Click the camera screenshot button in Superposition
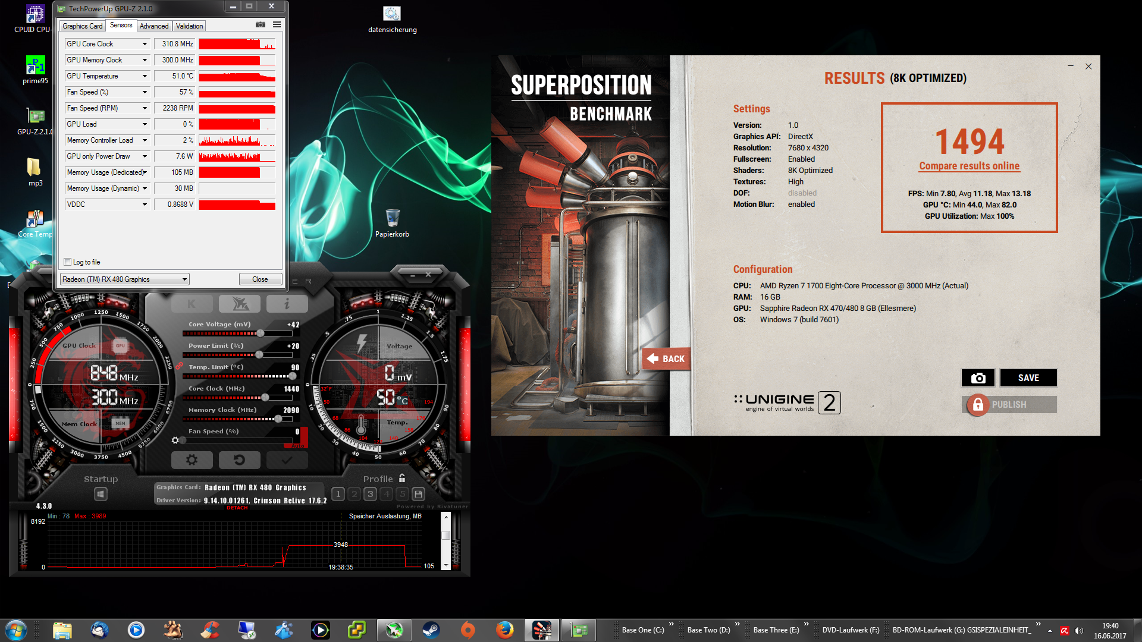This screenshot has width=1142, height=642. (x=978, y=378)
